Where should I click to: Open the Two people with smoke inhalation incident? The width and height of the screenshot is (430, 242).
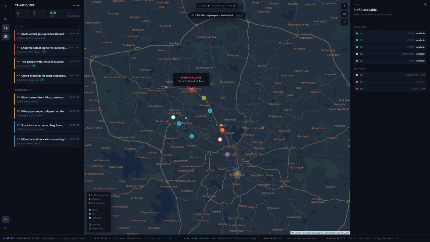pos(48,64)
